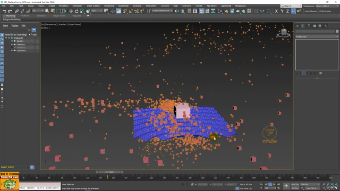Open the Modifiers menu

click(64, 6)
